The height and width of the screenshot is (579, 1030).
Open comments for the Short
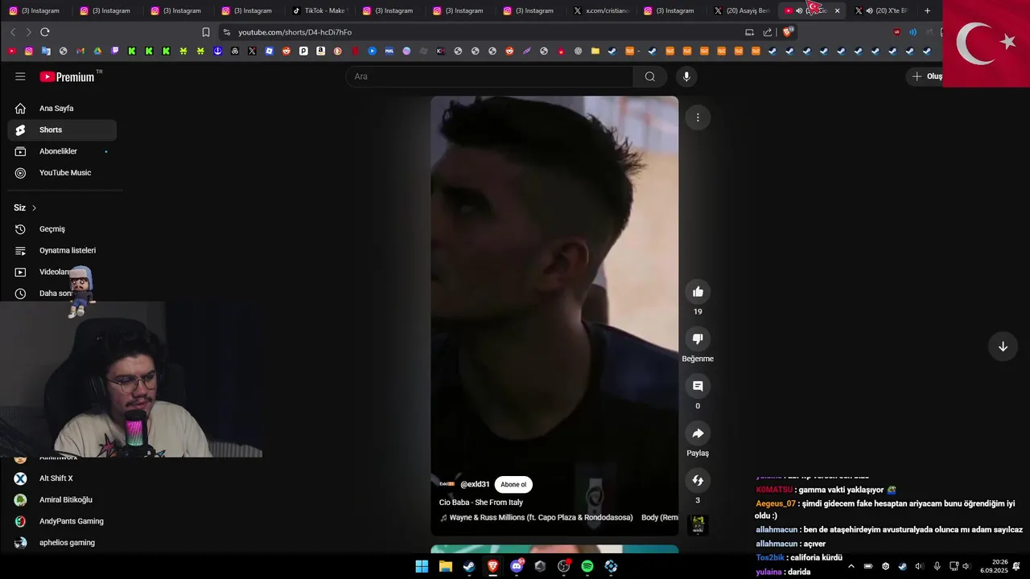click(x=698, y=386)
